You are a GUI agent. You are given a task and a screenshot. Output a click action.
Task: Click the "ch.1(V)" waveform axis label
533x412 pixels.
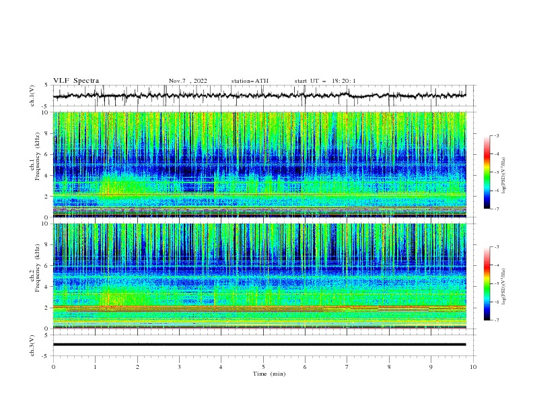(32, 96)
